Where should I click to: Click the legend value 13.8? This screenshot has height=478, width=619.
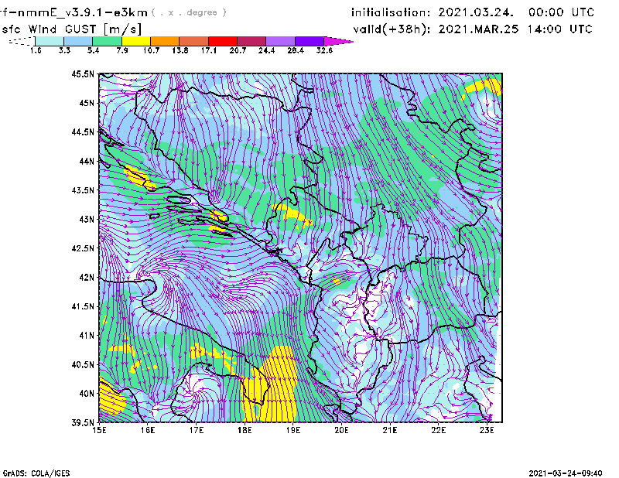click(x=180, y=50)
